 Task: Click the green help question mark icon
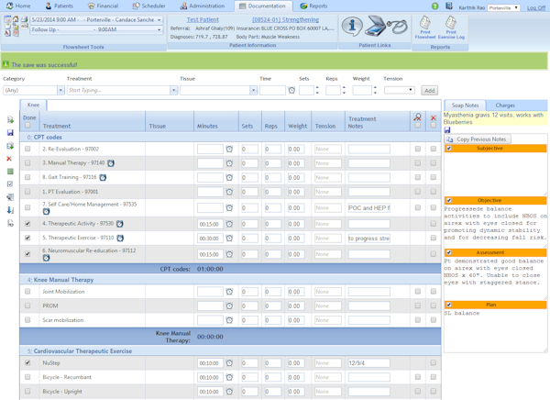click(x=434, y=6)
